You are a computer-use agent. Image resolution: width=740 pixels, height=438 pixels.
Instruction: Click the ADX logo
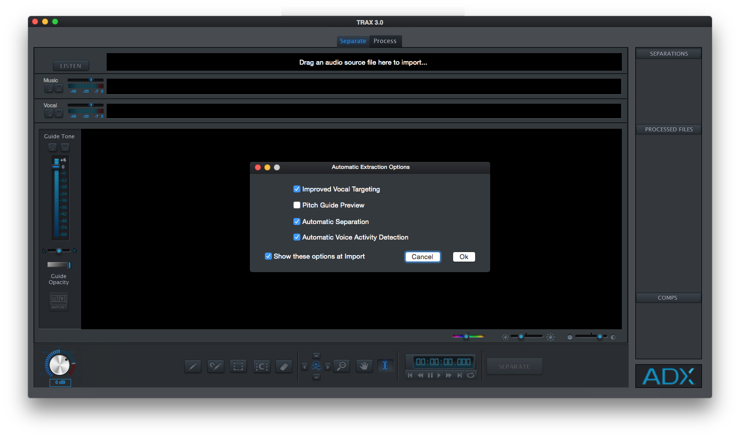click(668, 376)
